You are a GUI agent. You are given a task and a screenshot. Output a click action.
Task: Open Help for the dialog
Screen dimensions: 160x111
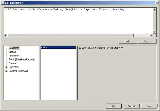pyautogui.click(x=149, y=106)
